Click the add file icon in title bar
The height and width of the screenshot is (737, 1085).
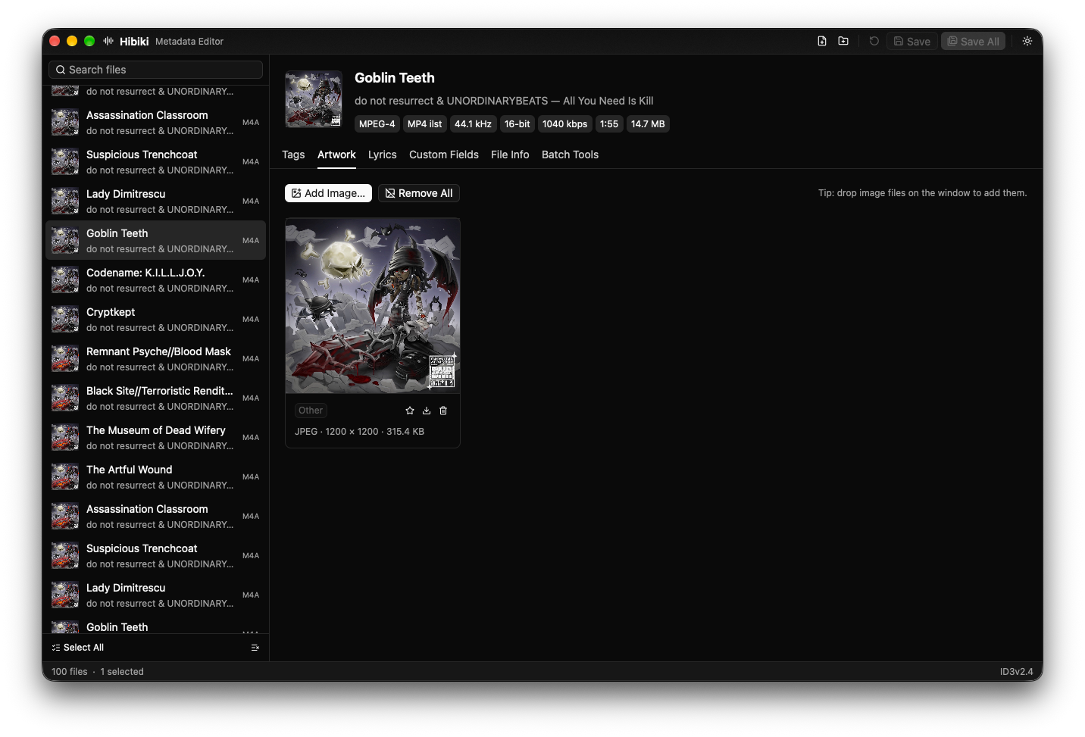pyautogui.click(x=822, y=41)
